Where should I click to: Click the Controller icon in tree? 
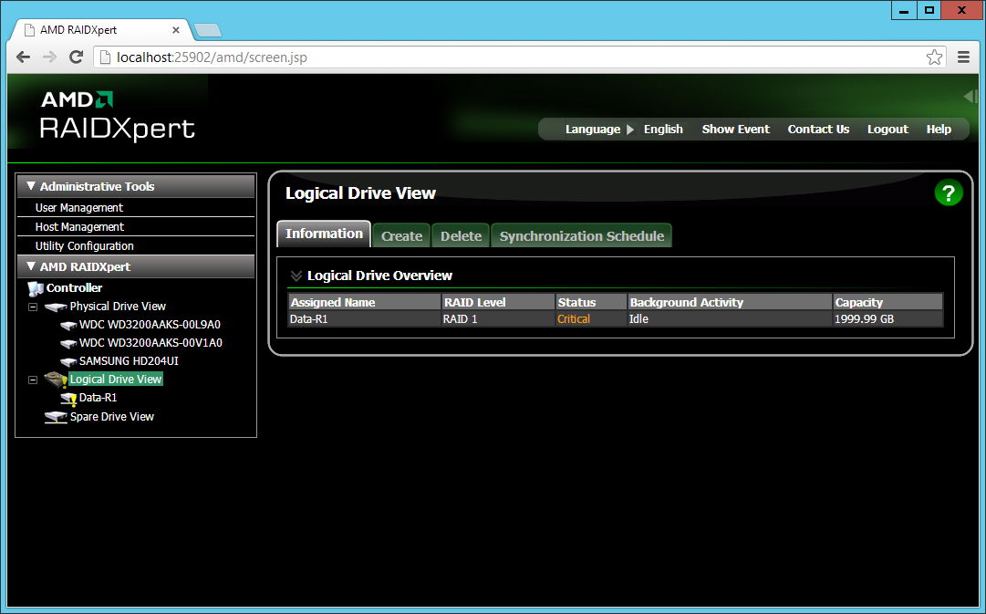pyautogui.click(x=36, y=288)
